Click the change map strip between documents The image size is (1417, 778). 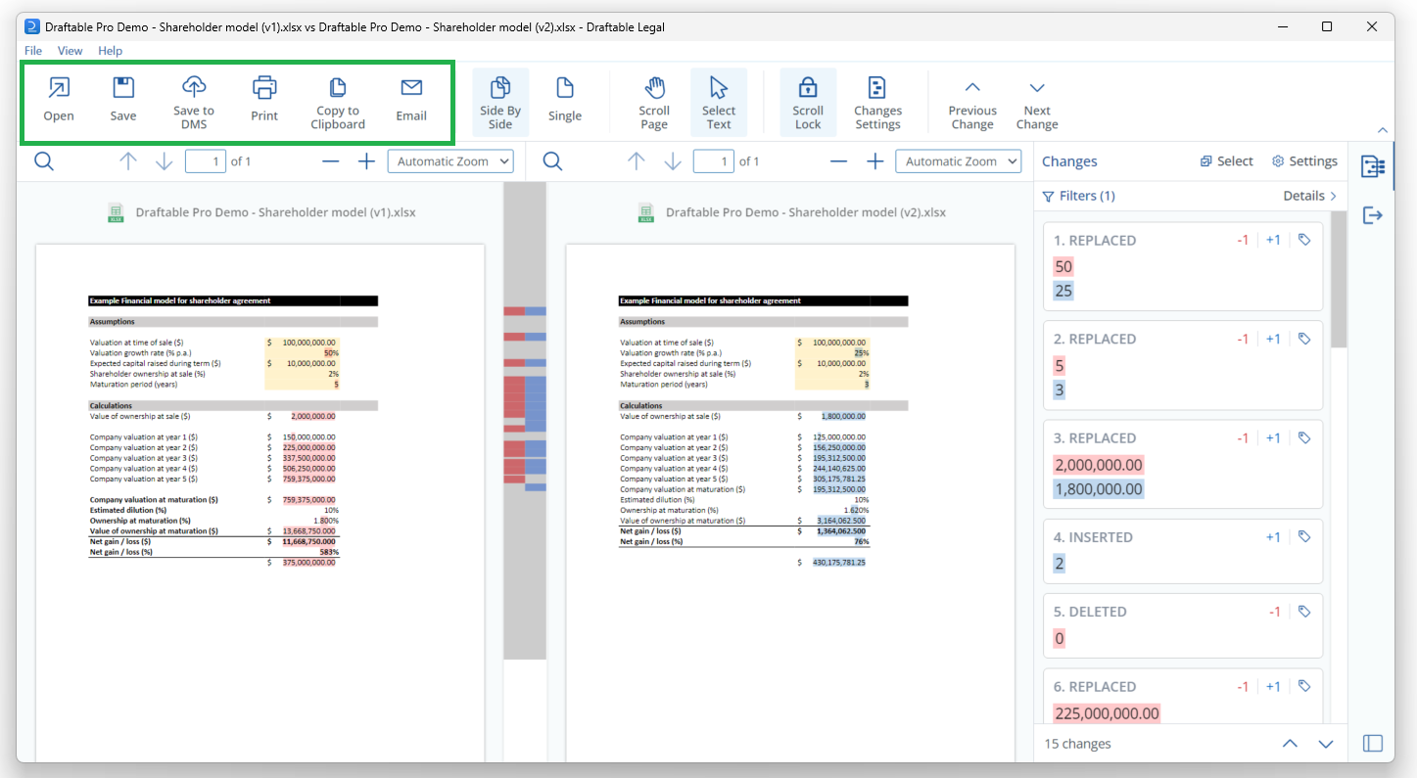tap(525, 421)
